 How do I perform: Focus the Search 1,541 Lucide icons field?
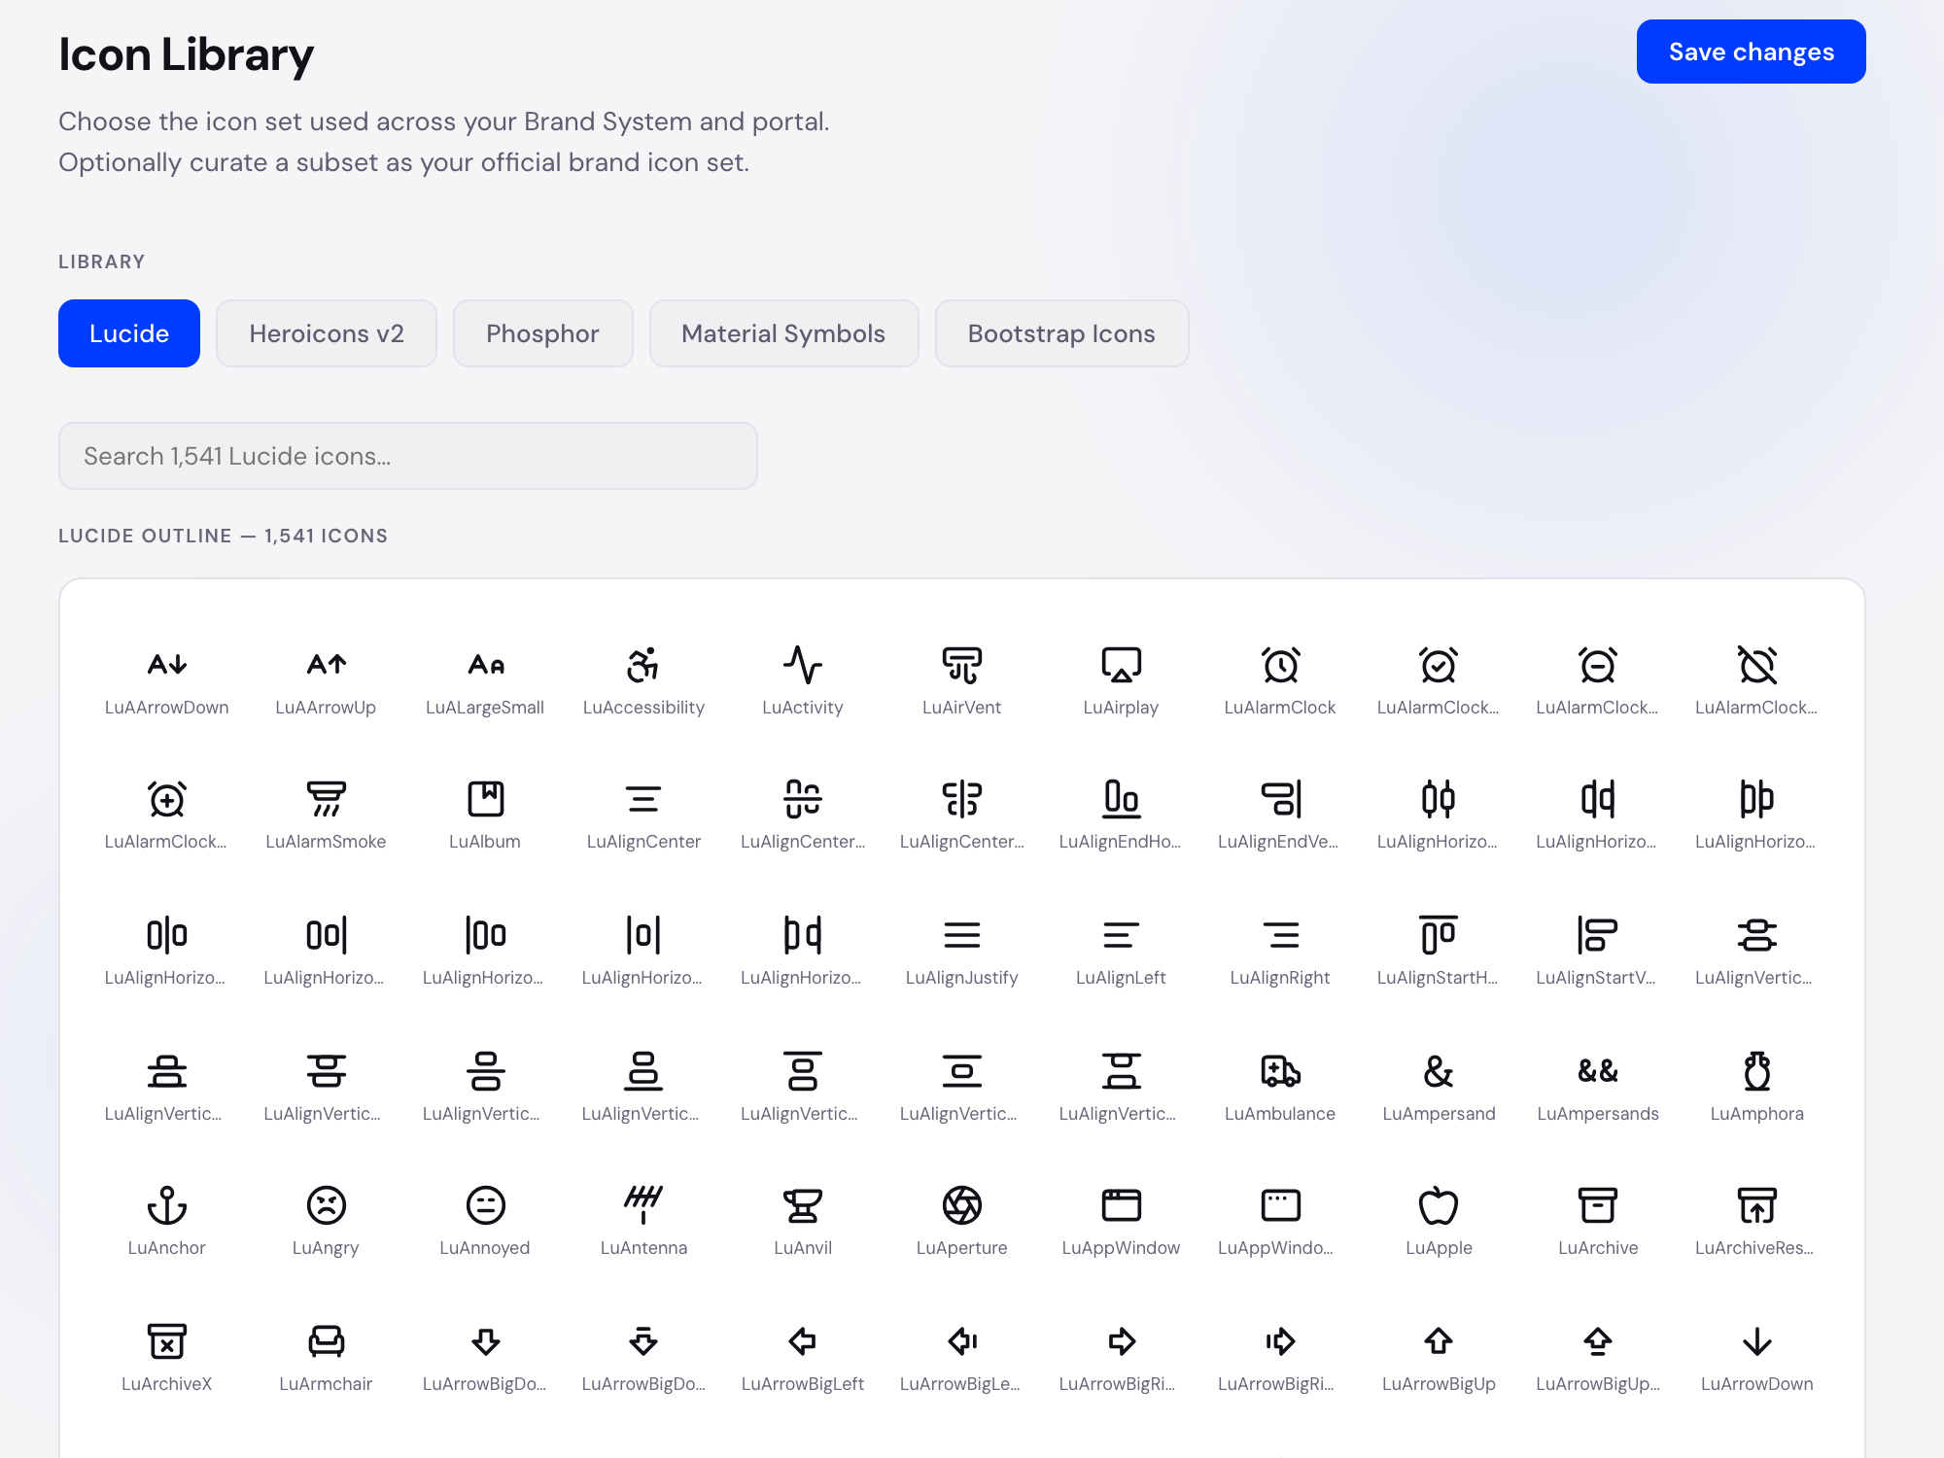click(408, 456)
